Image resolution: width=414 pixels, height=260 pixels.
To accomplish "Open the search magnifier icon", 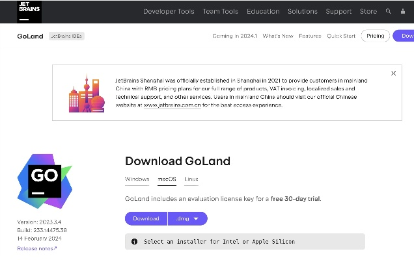I will click(x=389, y=12).
